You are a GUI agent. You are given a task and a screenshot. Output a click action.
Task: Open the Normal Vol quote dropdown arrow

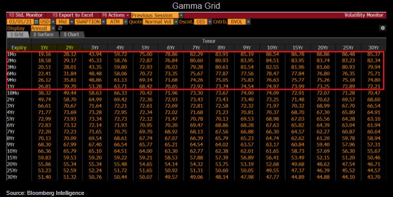[176, 22]
